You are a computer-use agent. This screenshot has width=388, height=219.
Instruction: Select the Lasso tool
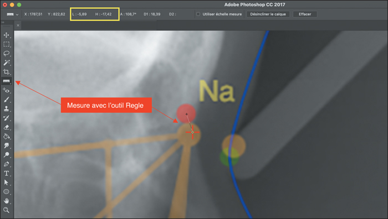tap(7, 53)
